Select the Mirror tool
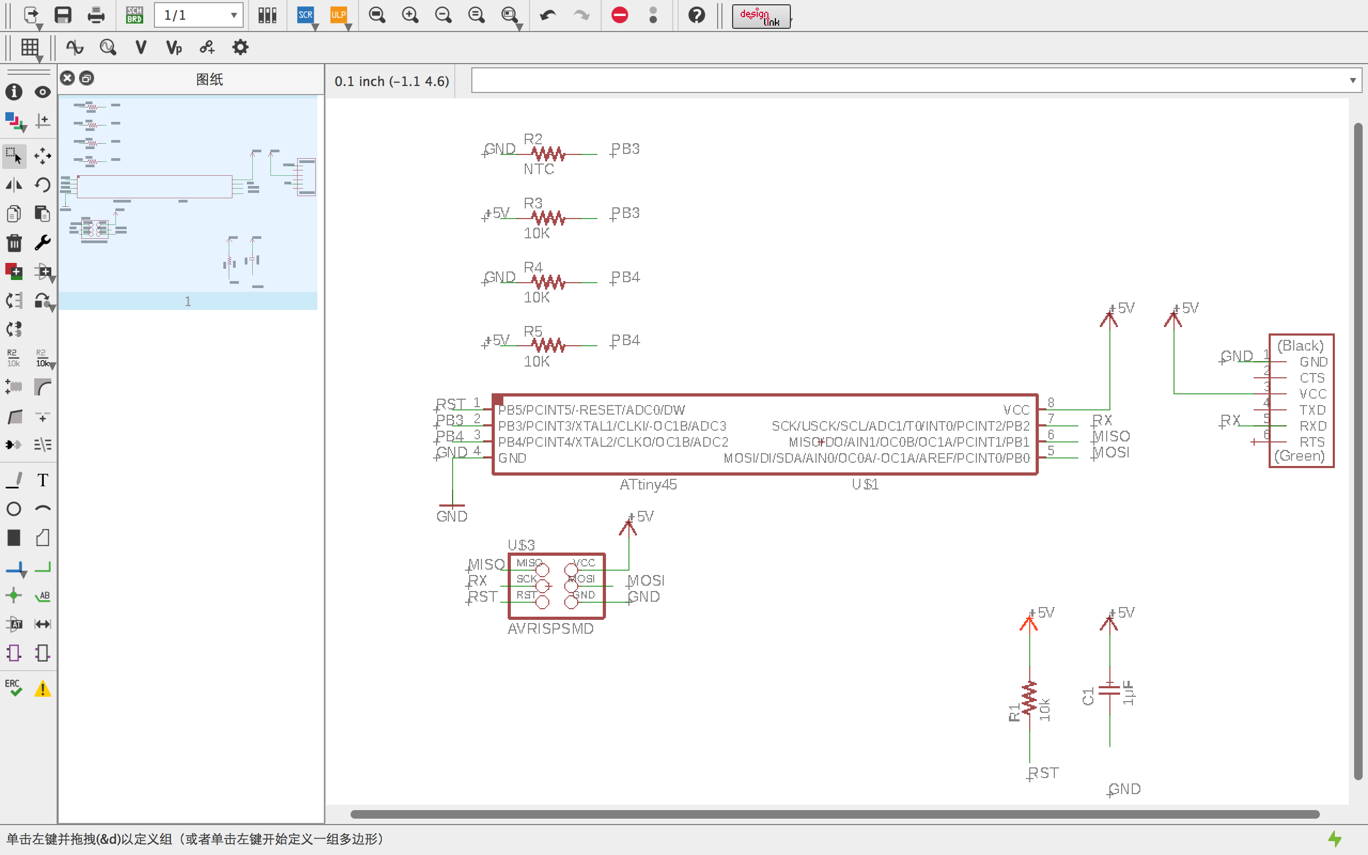The height and width of the screenshot is (855, 1368). [x=14, y=185]
